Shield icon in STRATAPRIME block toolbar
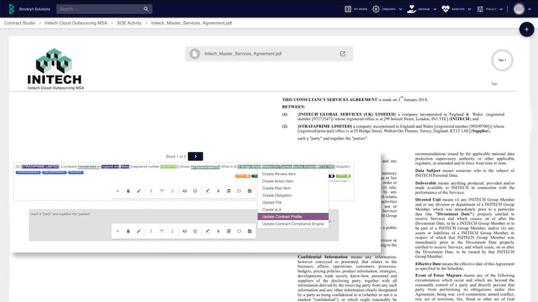Image resolution: width=538 pixels, height=302 pixels. (195, 191)
